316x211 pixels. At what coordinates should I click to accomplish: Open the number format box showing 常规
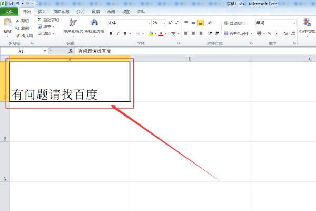point(275,23)
